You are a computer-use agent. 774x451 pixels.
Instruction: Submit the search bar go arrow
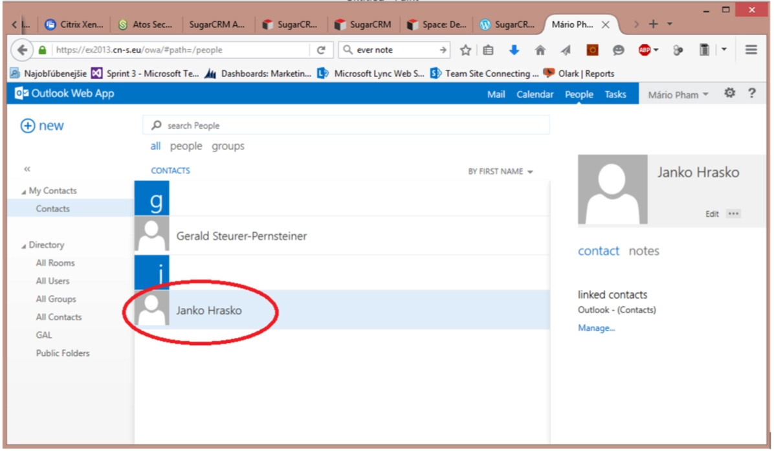pyautogui.click(x=443, y=50)
